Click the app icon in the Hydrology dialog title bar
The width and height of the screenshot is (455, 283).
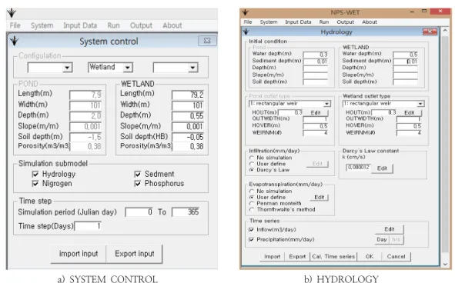point(246,32)
